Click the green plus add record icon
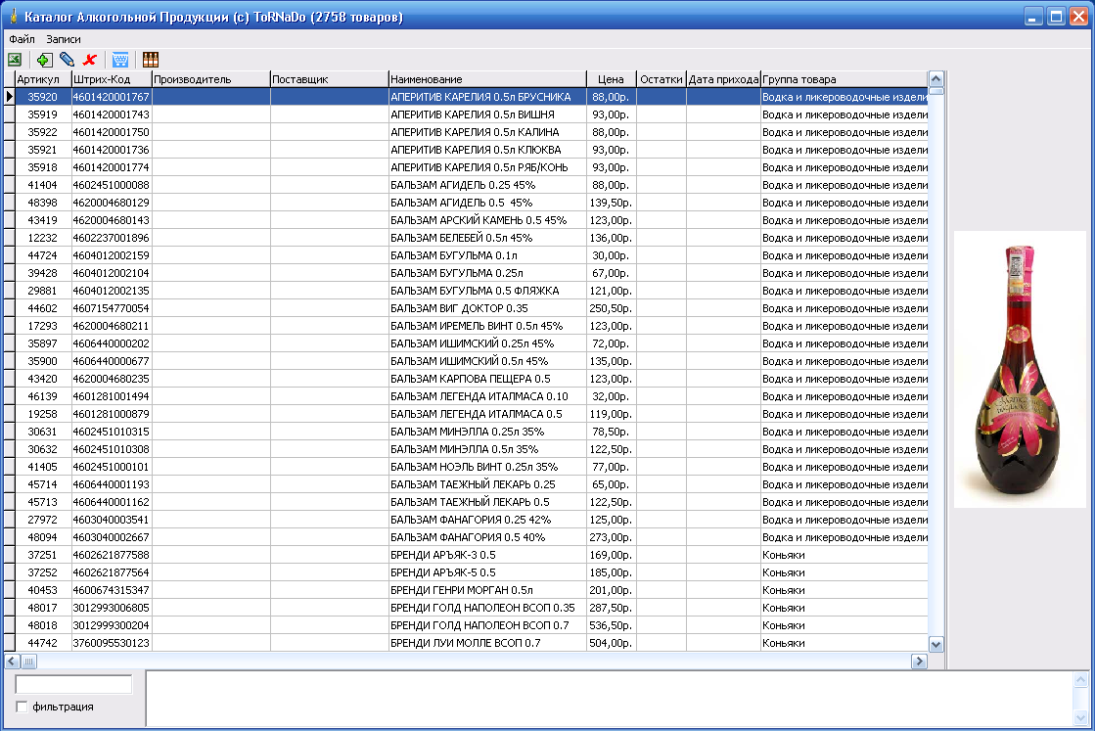Viewport: 1095px width, 731px height. [44, 60]
